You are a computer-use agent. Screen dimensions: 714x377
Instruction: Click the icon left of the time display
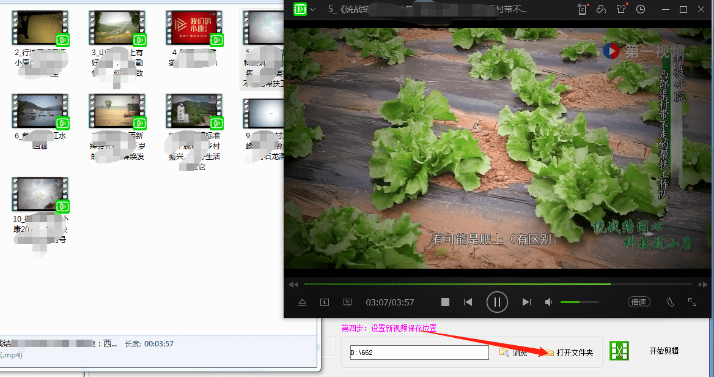tap(347, 302)
